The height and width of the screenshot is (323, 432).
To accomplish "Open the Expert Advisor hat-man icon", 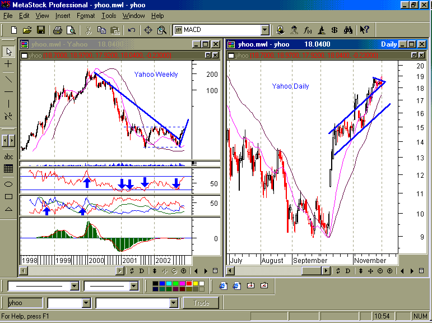I will 294,30.
